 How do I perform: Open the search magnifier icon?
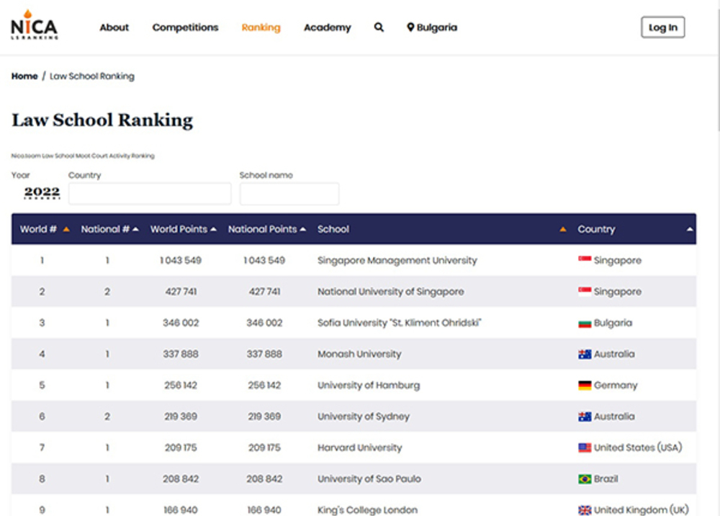(379, 27)
